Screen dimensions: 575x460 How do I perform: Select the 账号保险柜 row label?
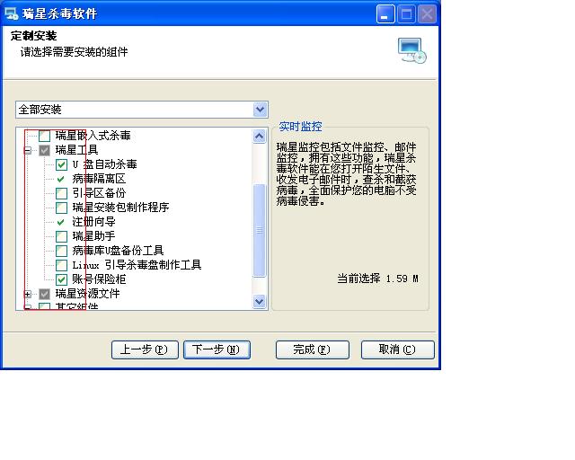[x=99, y=279]
